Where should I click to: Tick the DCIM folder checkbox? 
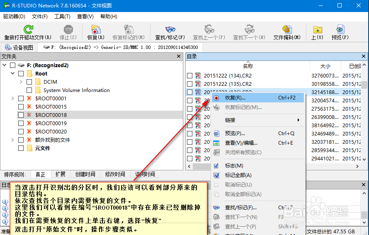[29, 82]
